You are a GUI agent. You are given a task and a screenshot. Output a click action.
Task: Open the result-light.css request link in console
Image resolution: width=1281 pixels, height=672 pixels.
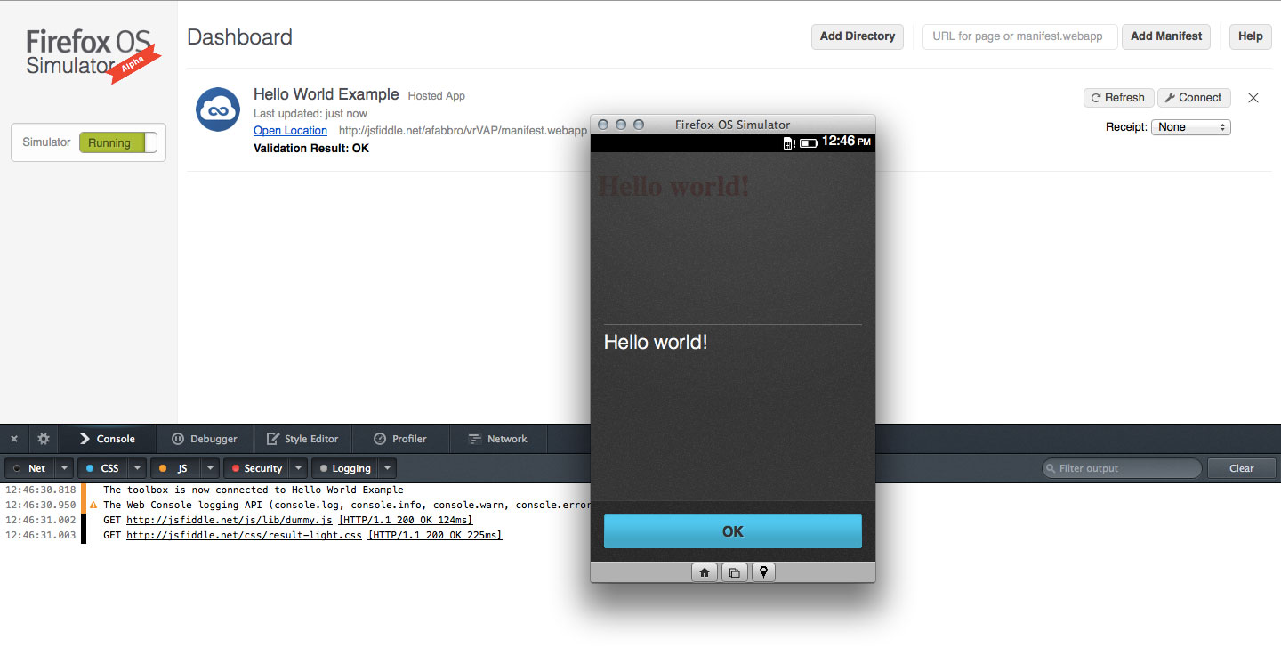click(x=244, y=535)
